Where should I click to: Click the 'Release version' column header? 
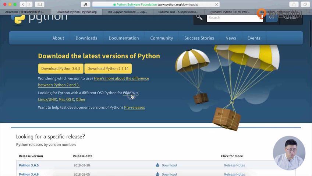tap(31, 156)
